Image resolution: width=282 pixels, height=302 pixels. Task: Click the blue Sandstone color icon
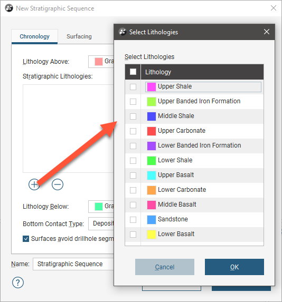tap(152, 220)
